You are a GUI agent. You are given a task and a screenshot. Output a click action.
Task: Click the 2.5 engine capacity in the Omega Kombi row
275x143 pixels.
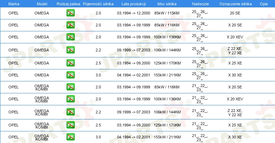point(98,125)
